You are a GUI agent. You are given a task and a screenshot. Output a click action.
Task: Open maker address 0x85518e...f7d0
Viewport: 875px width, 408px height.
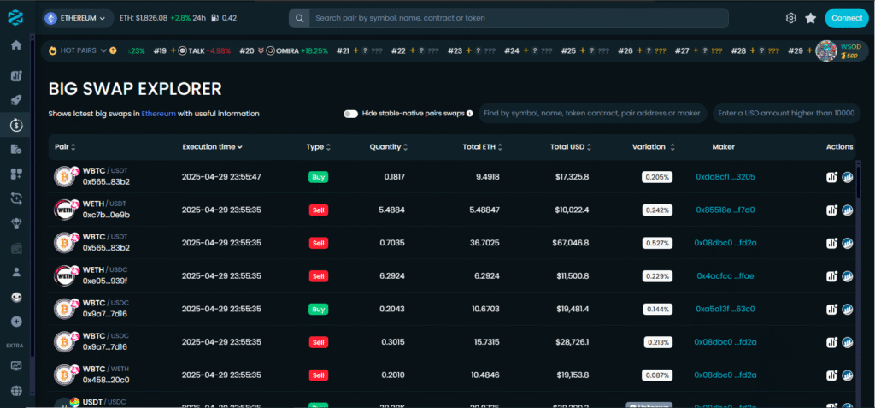[725, 210]
